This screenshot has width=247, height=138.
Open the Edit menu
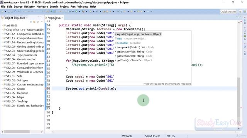point(9,7)
